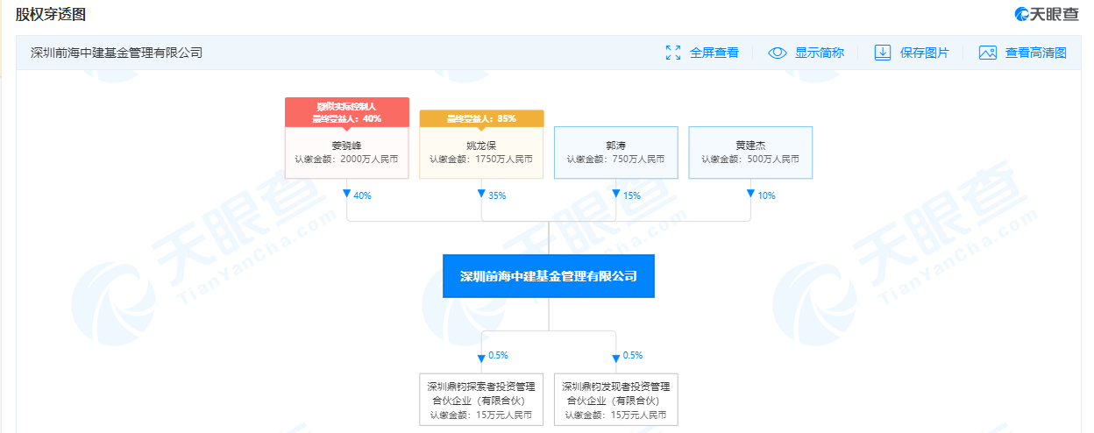Toggle 显示简称 short names label
Image resolution: width=1094 pixels, height=433 pixels.
tap(819, 53)
